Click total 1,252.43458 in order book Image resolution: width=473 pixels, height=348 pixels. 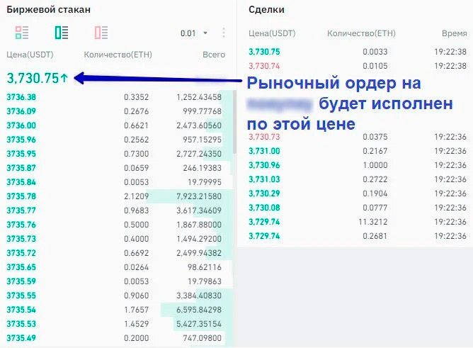199,97
